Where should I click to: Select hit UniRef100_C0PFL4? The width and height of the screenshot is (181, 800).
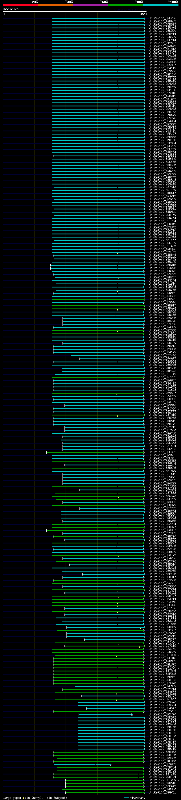[162, 767]
